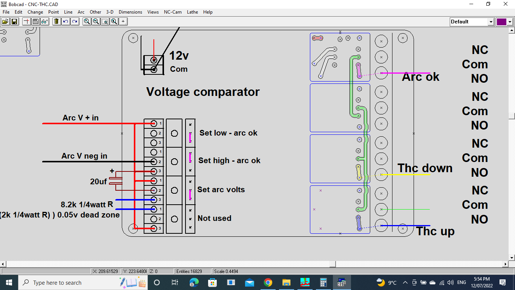Open the Other menu
This screenshot has width=515, height=290.
click(95, 12)
